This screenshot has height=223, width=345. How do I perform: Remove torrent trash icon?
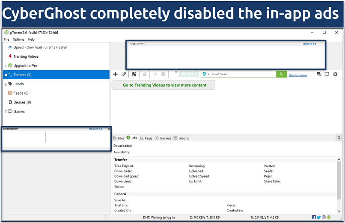145,74
